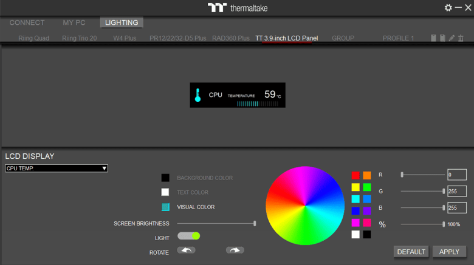Toggle the LIGHT switch
The image size is (474, 265).
(x=188, y=236)
